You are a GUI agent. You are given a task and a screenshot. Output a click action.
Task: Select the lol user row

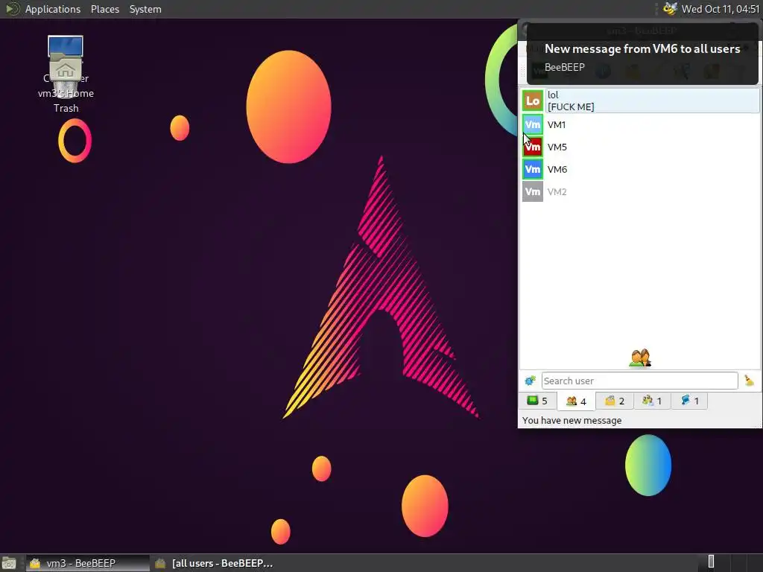[640, 101]
